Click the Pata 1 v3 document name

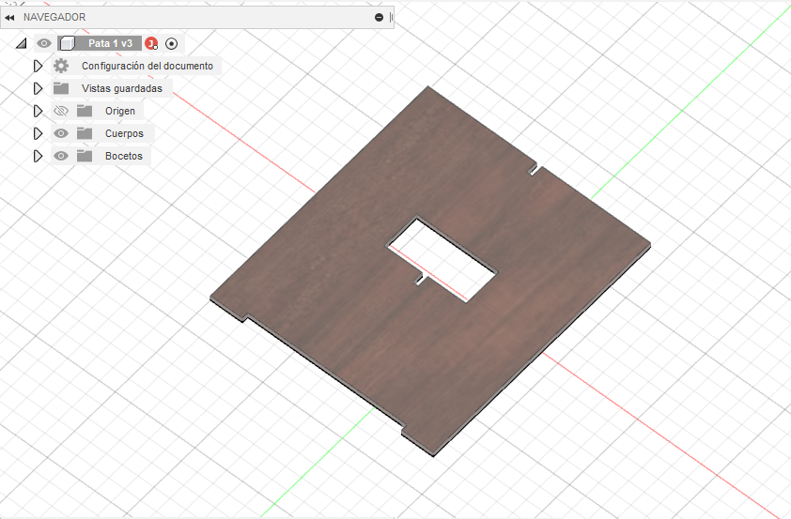coord(110,44)
